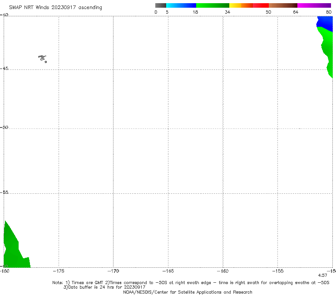This screenshot has width=336, height=295.
Task: Click the longitude axis label '-165'
Action: 168,271
